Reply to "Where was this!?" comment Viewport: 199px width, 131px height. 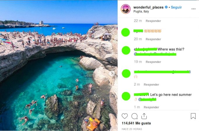(x=153, y=62)
